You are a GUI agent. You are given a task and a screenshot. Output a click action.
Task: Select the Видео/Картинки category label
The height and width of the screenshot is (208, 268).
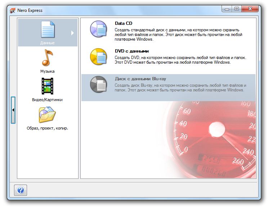[47, 100]
